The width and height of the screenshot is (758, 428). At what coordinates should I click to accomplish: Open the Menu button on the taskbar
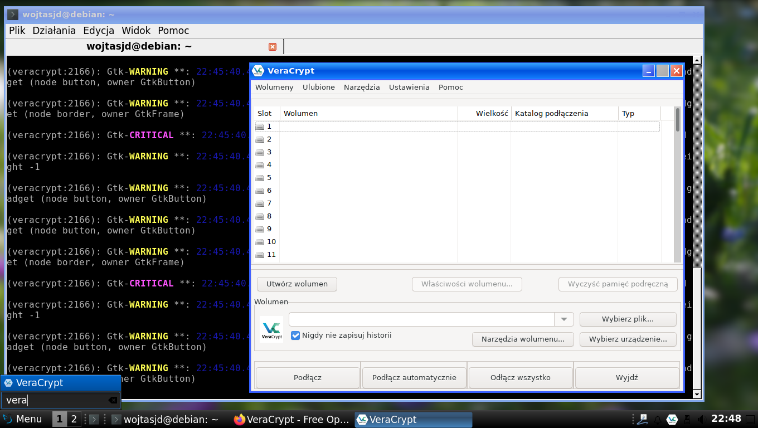pyautogui.click(x=22, y=419)
